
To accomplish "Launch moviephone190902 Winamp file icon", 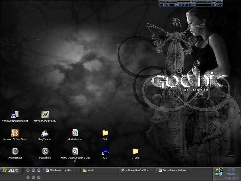I will [45, 114].
